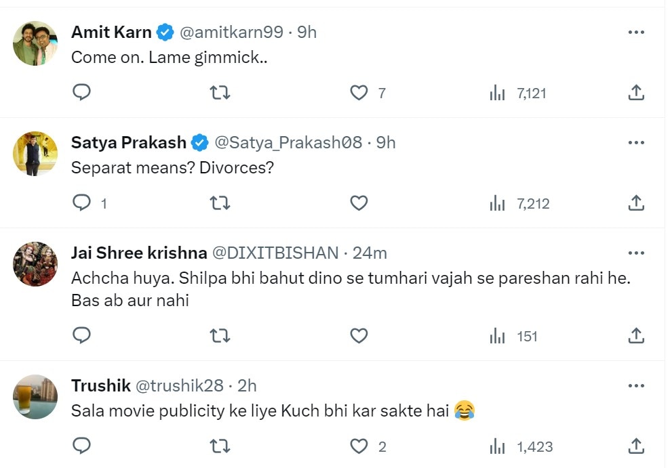
Task: Share Amit Karn's tweet
Action: pyautogui.click(x=637, y=93)
